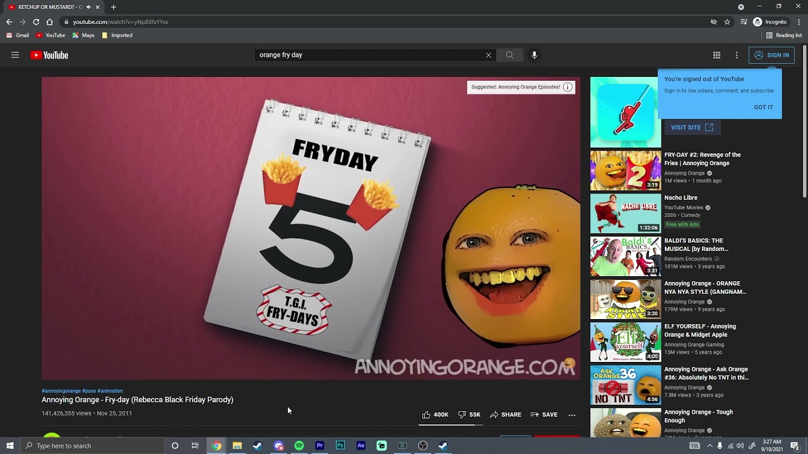Open the YouTube bookmark

tap(51, 35)
